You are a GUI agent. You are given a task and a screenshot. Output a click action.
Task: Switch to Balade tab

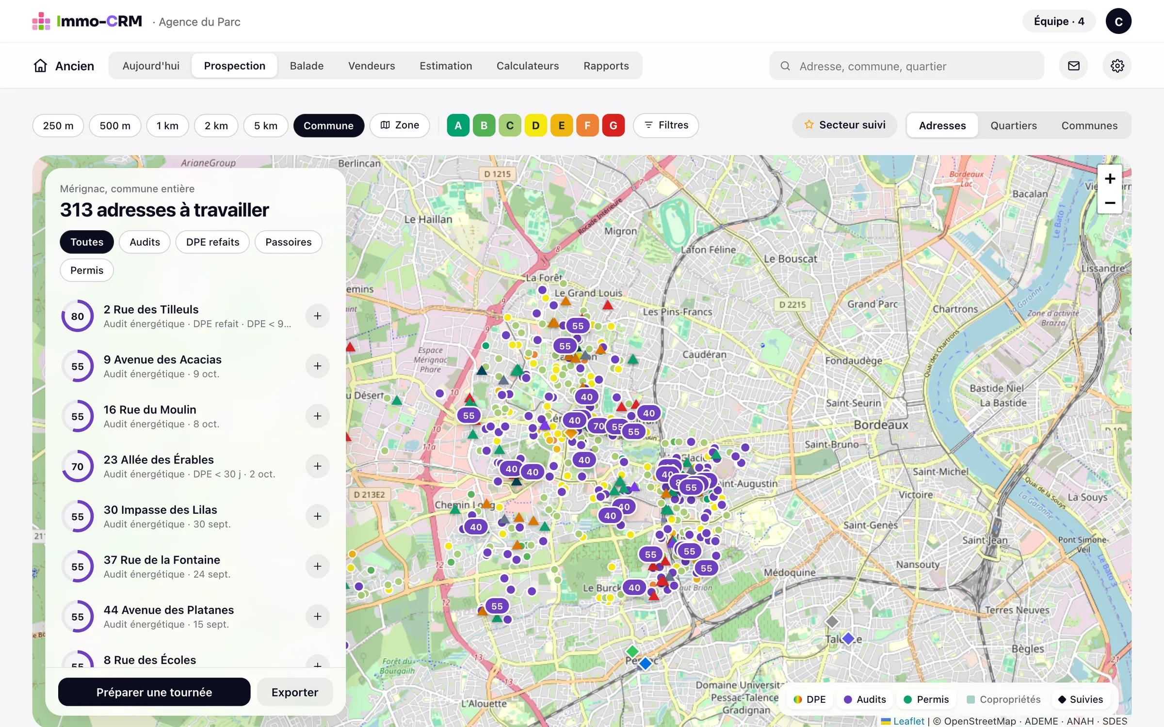pyautogui.click(x=307, y=65)
